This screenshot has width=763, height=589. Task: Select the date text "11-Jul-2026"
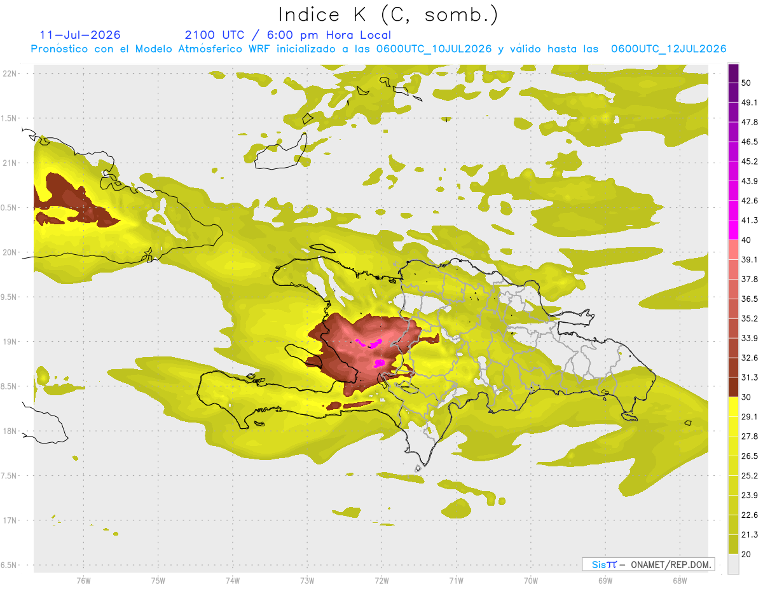pos(80,35)
